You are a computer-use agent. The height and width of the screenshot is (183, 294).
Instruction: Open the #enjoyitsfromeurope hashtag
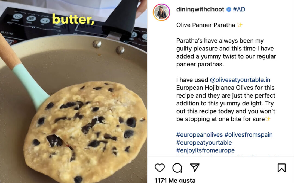pos(206,150)
